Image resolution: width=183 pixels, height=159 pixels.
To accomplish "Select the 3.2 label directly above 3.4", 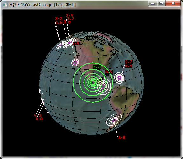I will tap(59, 19).
